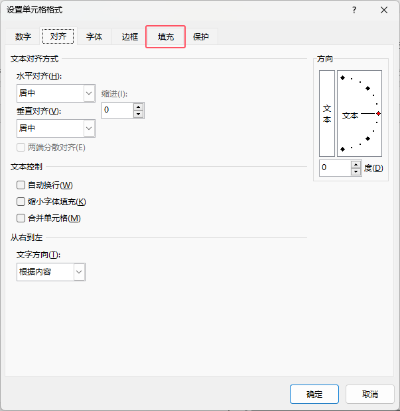Click the red diamond orientation handle
The height and width of the screenshot is (411, 400).
378,113
